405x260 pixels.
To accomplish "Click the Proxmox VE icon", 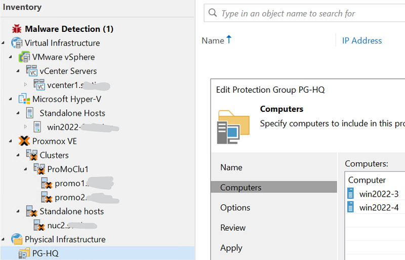I will coord(24,141).
